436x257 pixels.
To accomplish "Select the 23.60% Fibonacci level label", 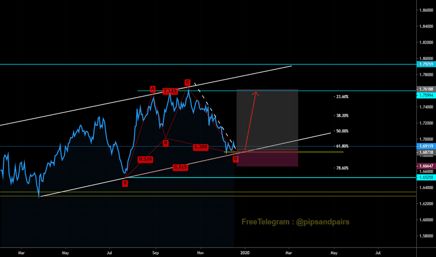I will [x=342, y=97].
